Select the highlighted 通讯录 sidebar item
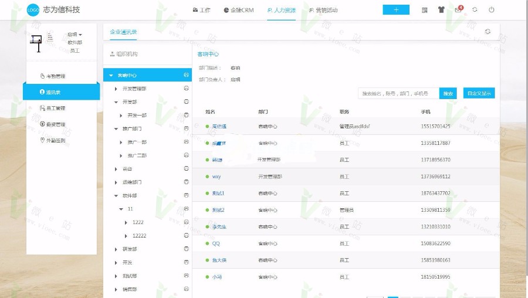 [61, 92]
